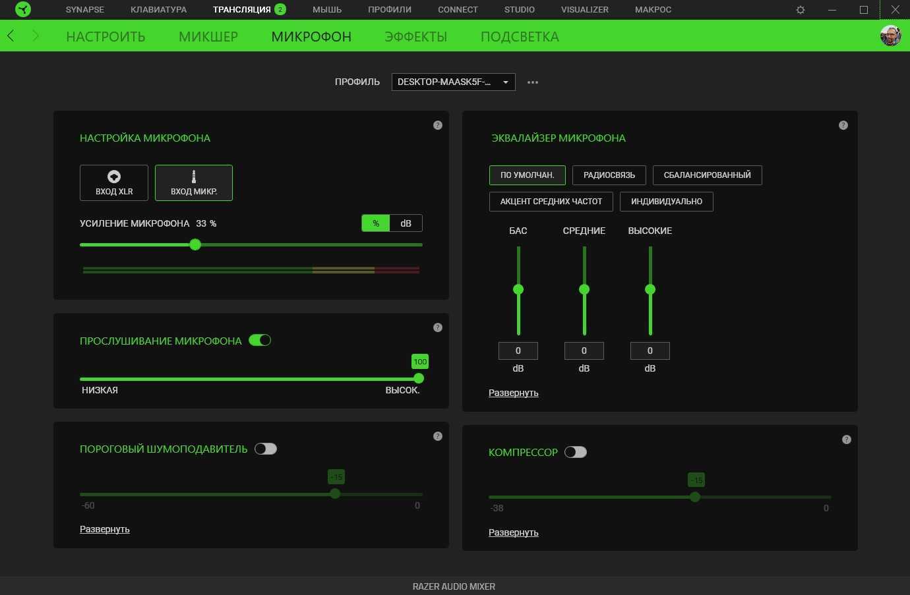The height and width of the screenshot is (595, 910).
Task: Show help for microphone settings panel
Action: (x=437, y=125)
